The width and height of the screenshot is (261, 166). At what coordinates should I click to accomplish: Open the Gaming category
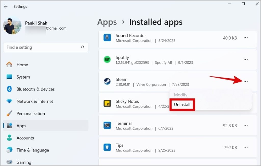click(46, 162)
